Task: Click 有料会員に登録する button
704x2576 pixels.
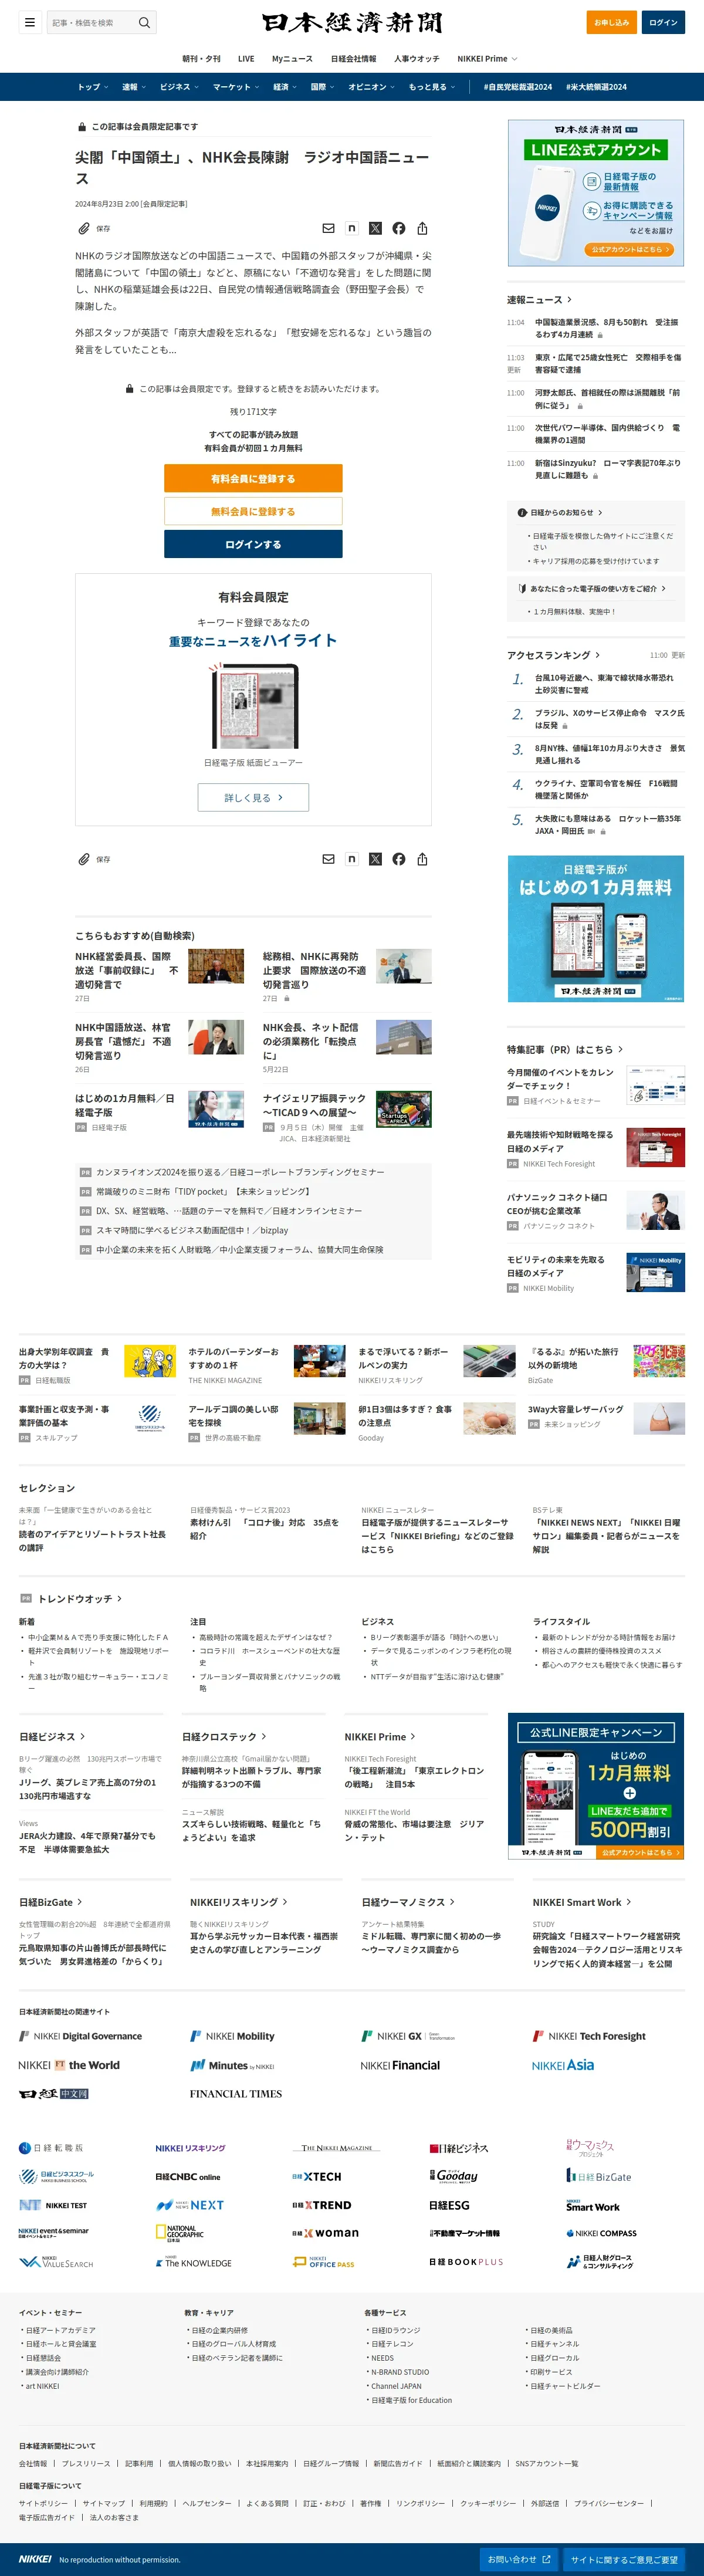Action: [253, 478]
